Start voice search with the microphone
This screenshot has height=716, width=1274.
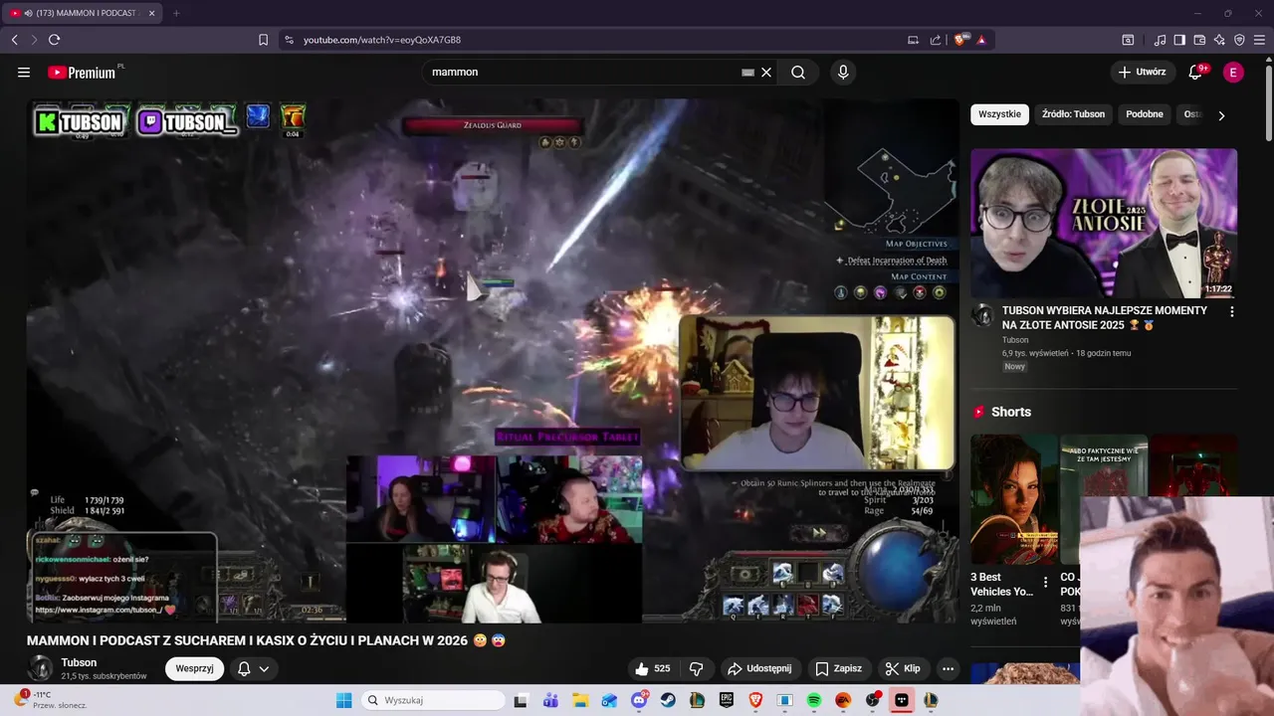pos(843,73)
